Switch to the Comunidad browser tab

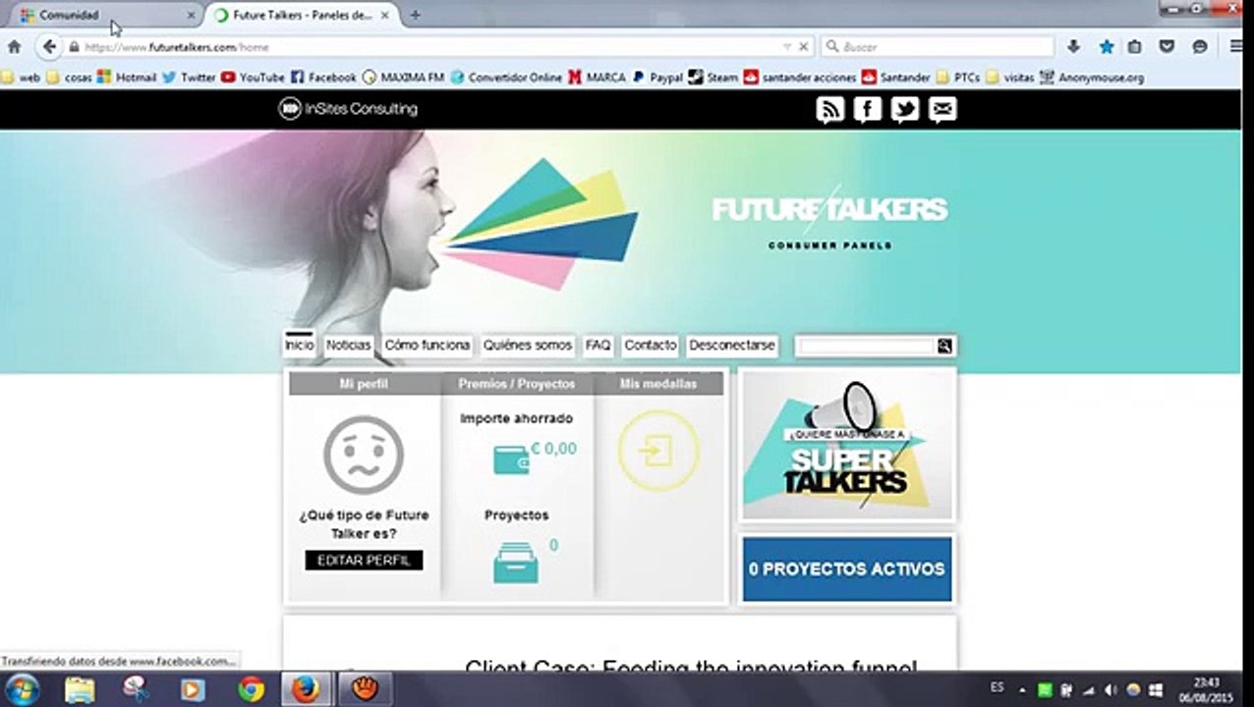pyautogui.click(x=101, y=15)
